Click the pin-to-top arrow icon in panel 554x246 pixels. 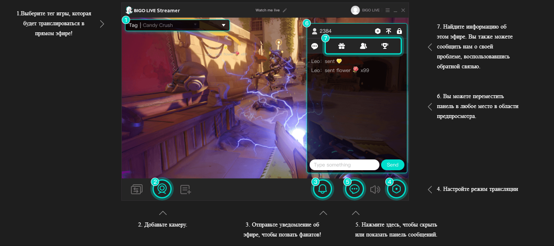click(389, 31)
